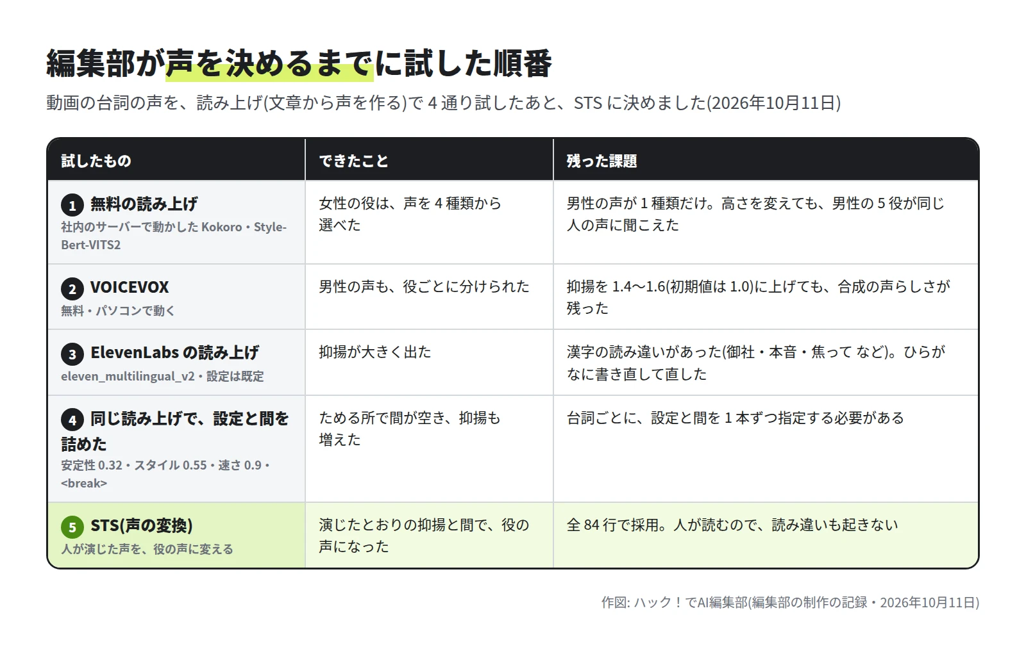Select the STS(声の変換) title
The height and width of the screenshot is (647, 1026).
(142, 526)
